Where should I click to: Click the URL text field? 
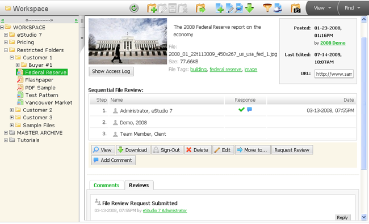point(334,74)
